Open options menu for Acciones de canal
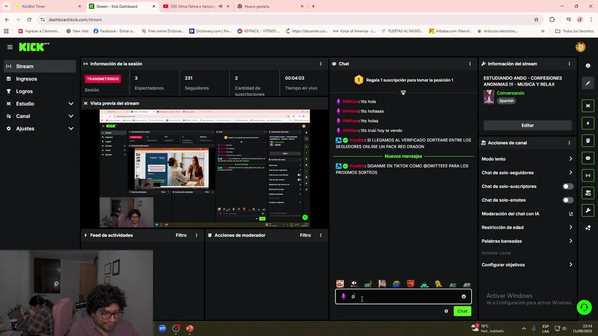Screen dimensions: 598x336 pyautogui.click(x=569, y=143)
